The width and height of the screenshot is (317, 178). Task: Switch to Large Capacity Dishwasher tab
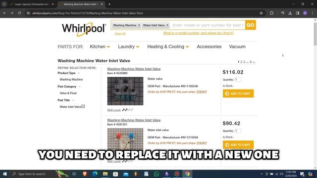pyautogui.click(x=31, y=4)
